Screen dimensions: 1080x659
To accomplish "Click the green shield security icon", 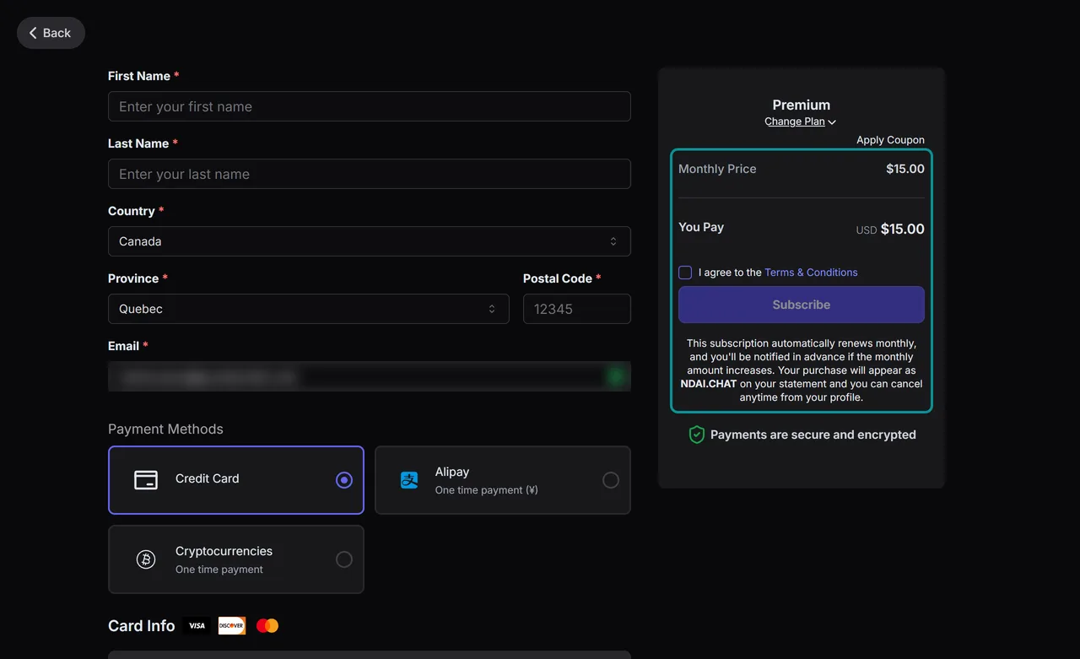I will point(696,435).
